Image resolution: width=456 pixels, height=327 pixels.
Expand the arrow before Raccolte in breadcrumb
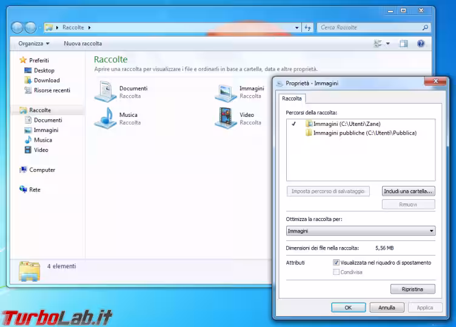[57, 28]
